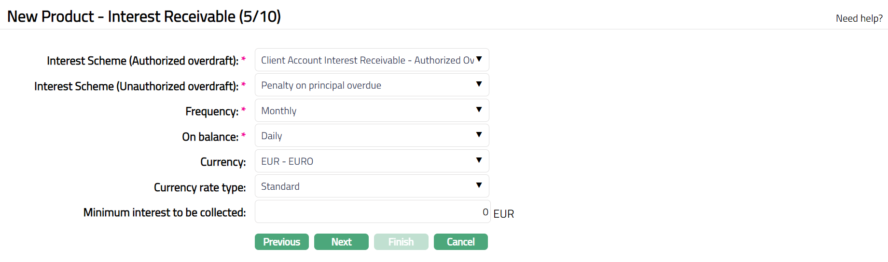Click the Interest Scheme (Unauthorized overdraft) label
This screenshot has width=888, height=262.
click(136, 86)
